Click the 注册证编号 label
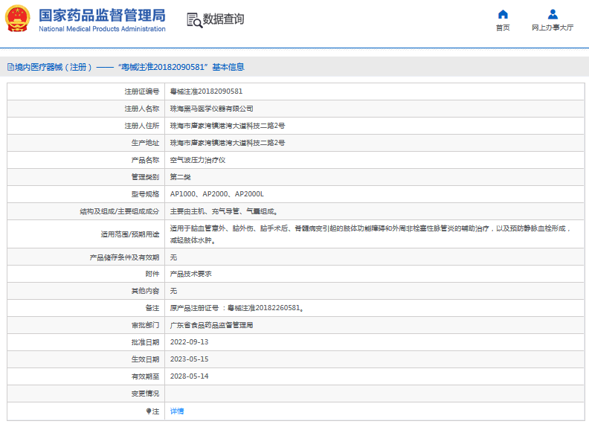589x427 pixels. pyautogui.click(x=142, y=91)
